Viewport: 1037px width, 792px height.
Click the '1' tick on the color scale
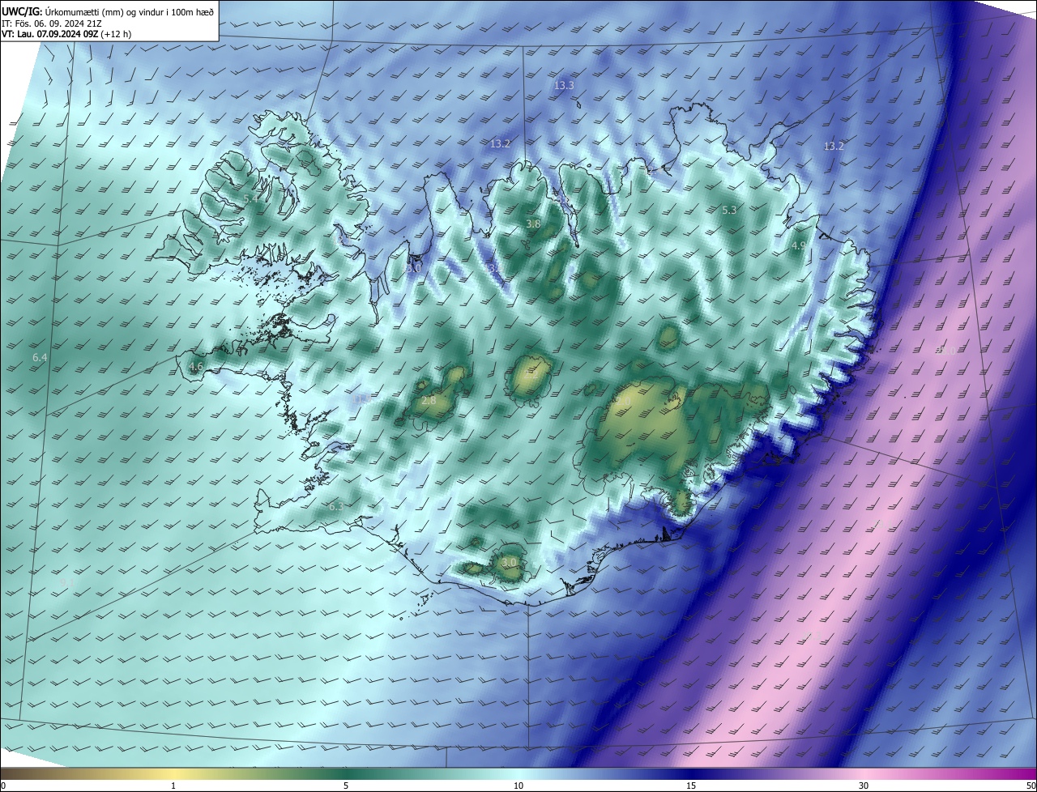pos(173,786)
